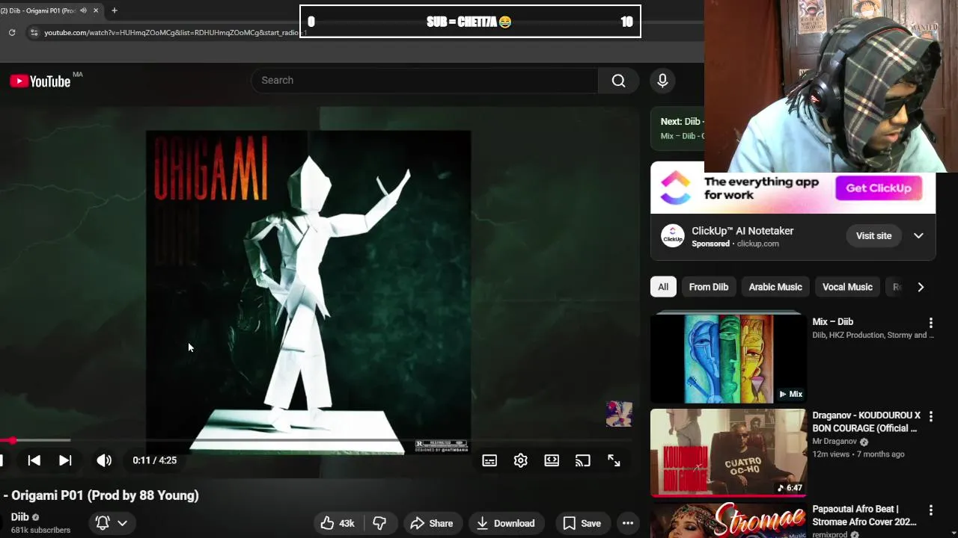This screenshot has width=958, height=538.
Task: Click the Origami album art video area
Action: click(x=308, y=291)
